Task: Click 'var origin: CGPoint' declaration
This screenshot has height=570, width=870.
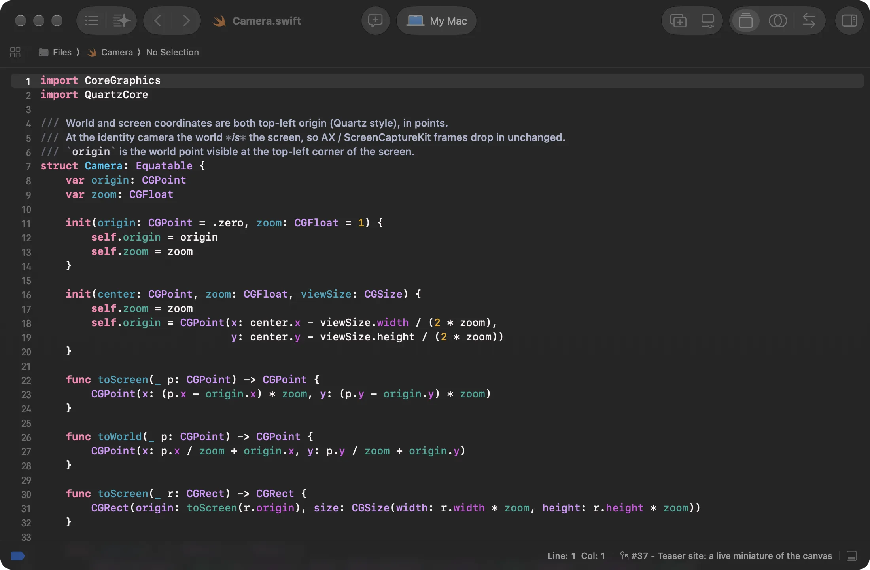Action: tap(126, 180)
